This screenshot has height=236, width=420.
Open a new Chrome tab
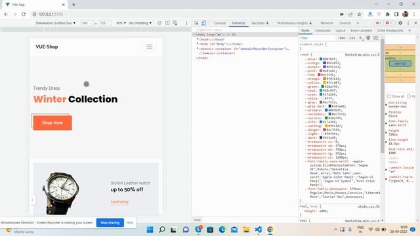[x=73, y=5]
